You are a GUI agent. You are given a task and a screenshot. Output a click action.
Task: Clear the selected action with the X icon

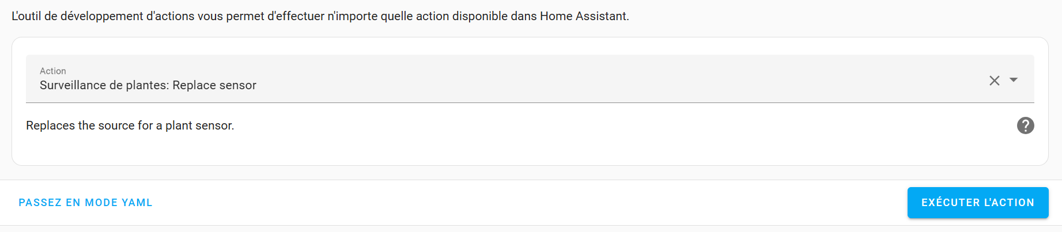click(995, 81)
